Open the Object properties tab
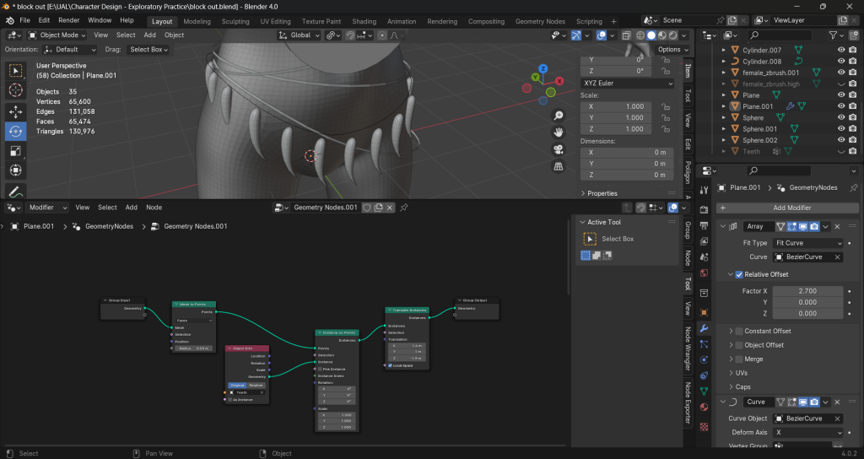 pos(704,312)
